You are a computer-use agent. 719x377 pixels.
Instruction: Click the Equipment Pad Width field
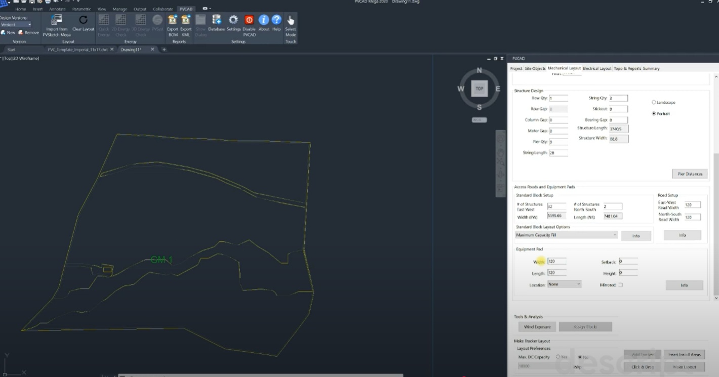coord(556,262)
